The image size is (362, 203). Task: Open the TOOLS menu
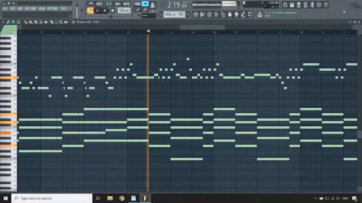click(64, 9)
